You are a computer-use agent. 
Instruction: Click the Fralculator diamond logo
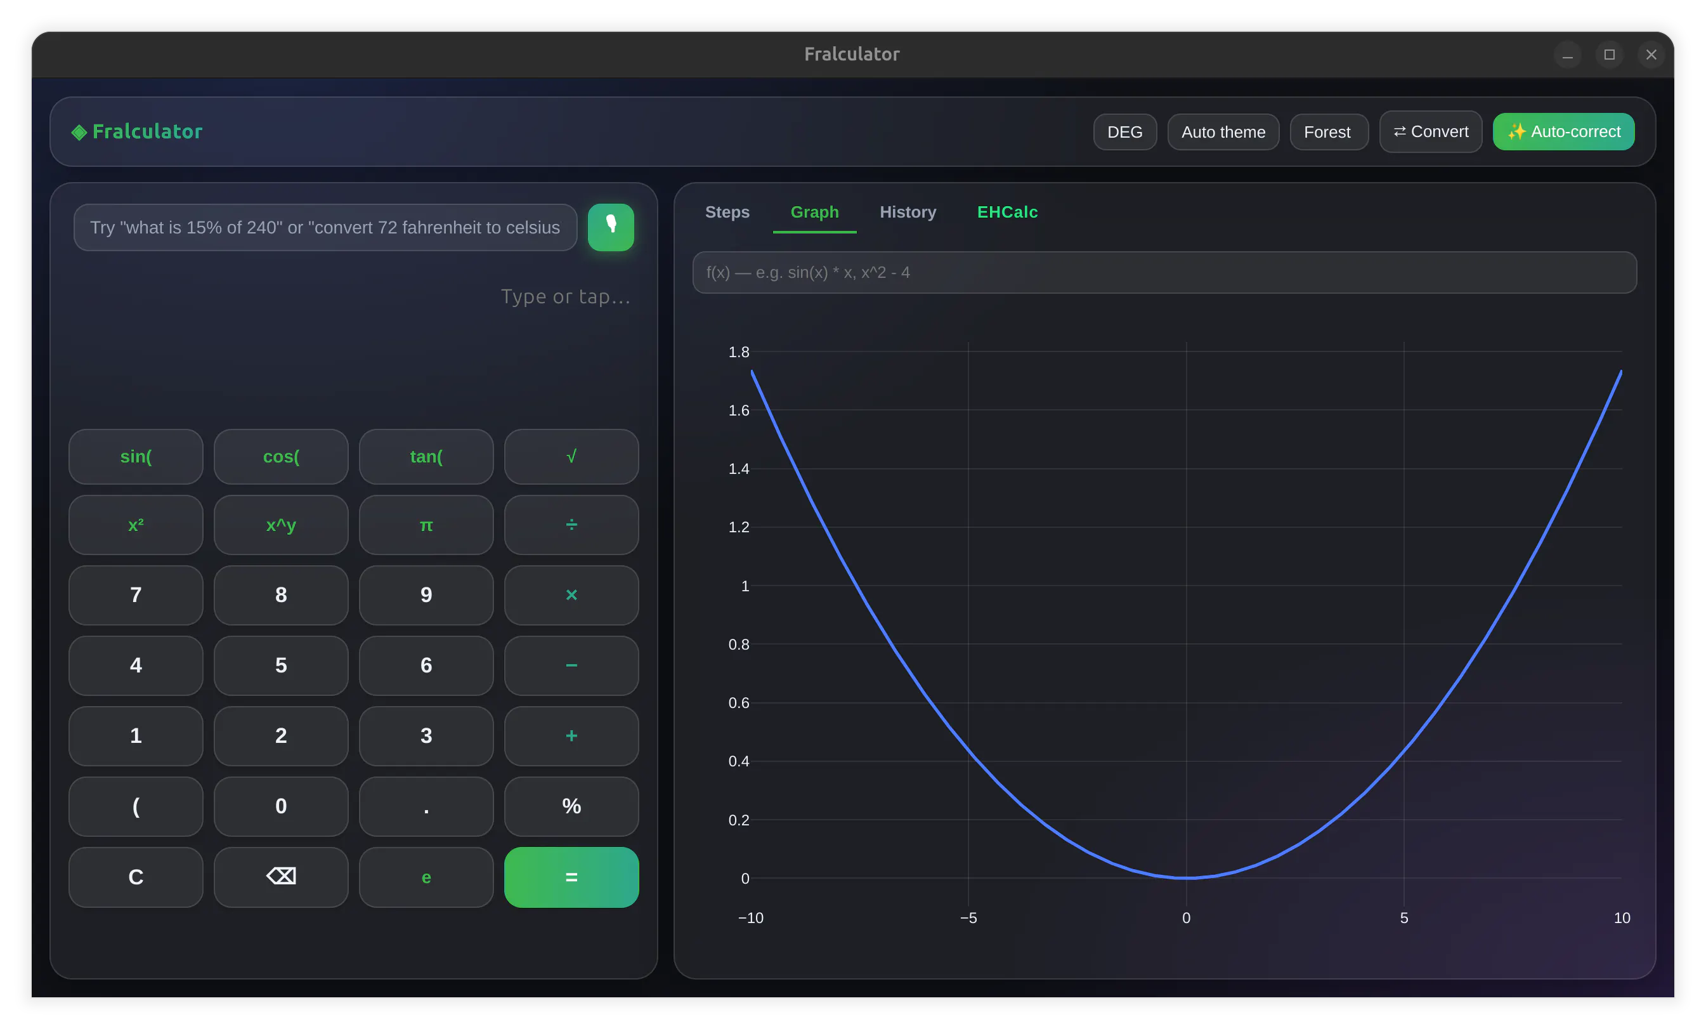click(x=79, y=131)
